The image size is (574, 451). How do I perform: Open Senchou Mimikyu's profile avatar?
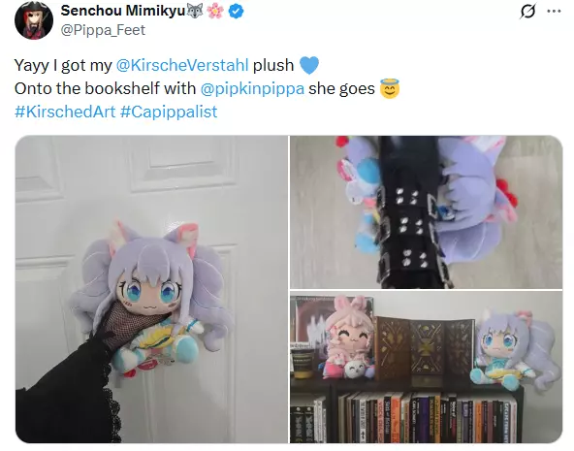pos(34,20)
